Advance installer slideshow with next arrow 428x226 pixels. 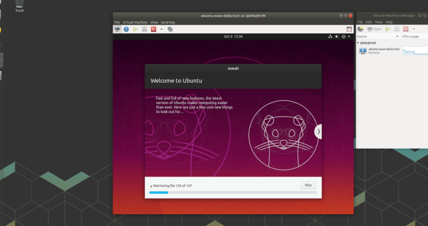point(318,131)
